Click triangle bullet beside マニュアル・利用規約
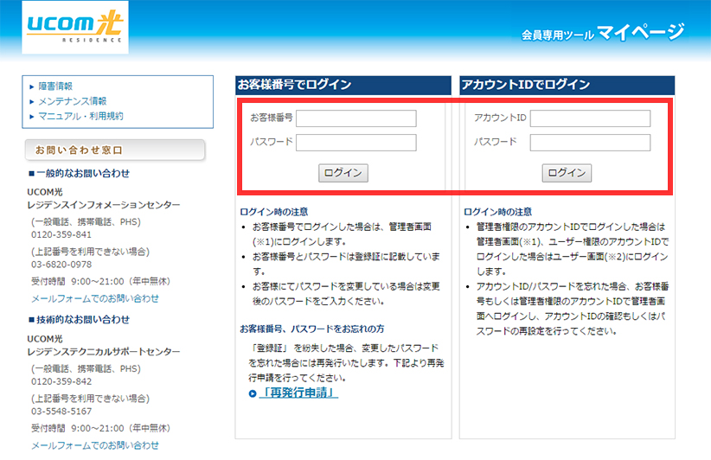Viewport: 711px width, 460px height. [x=32, y=117]
